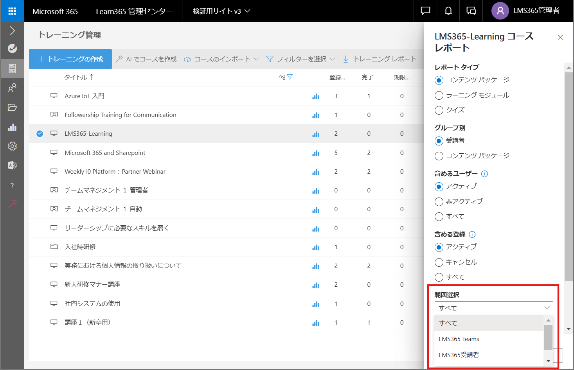The width and height of the screenshot is (574, 370).
Task: Open report chart for Azure IoT 入門
Action: click(316, 96)
